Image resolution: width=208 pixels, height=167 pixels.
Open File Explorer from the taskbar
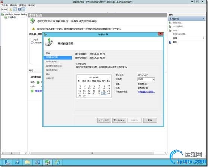(28, 162)
